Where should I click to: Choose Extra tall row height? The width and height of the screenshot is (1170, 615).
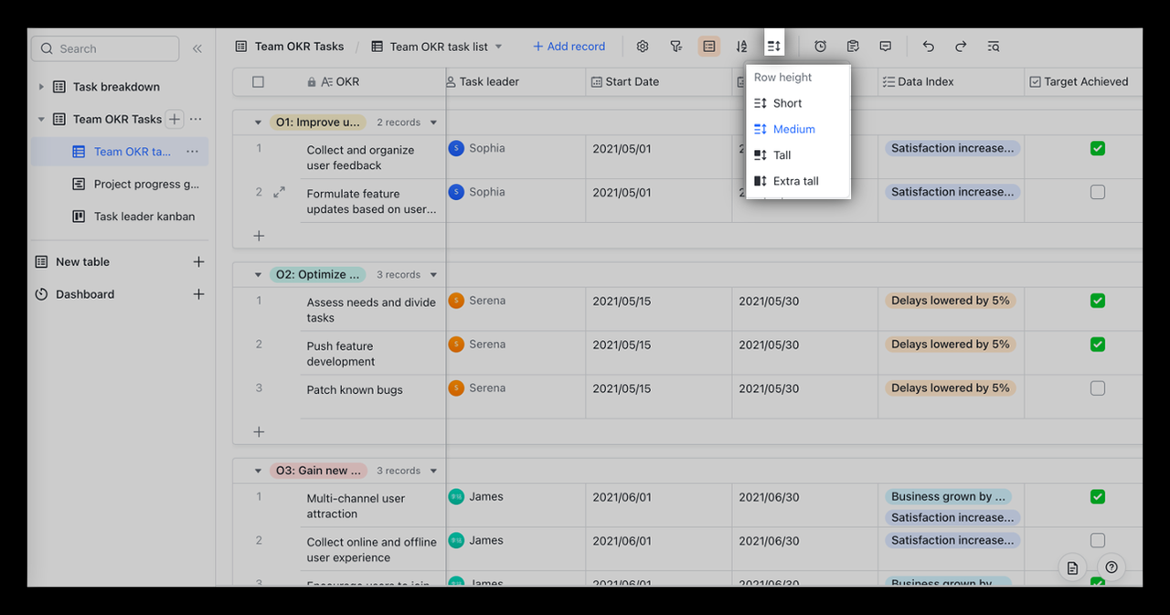795,181
